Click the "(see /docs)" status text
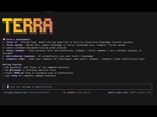The image size is (157, 117). click(x=84, y=92)
